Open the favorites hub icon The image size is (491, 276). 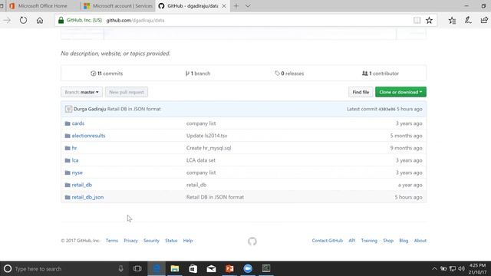(x=452, y=21)
